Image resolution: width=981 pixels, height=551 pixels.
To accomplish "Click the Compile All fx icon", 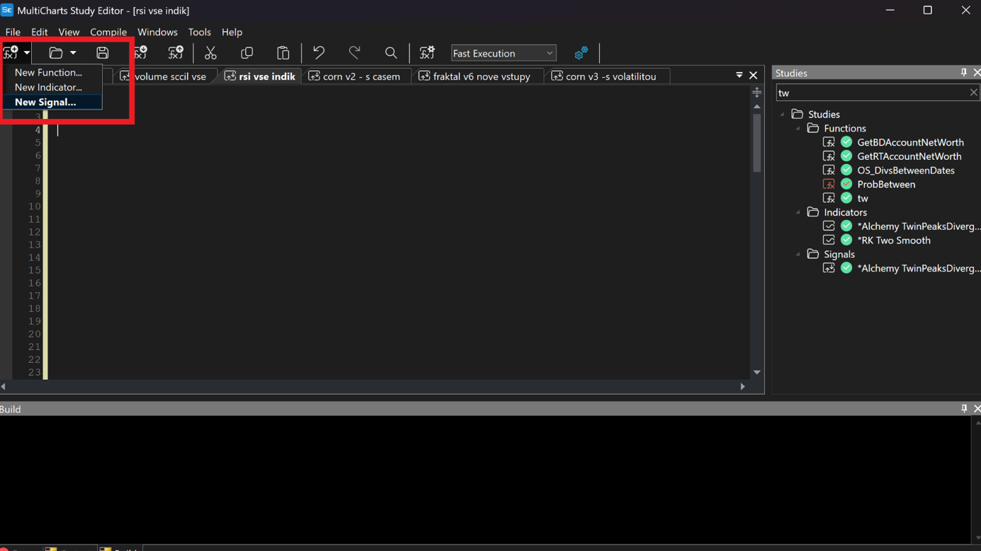I will (176, 53).
